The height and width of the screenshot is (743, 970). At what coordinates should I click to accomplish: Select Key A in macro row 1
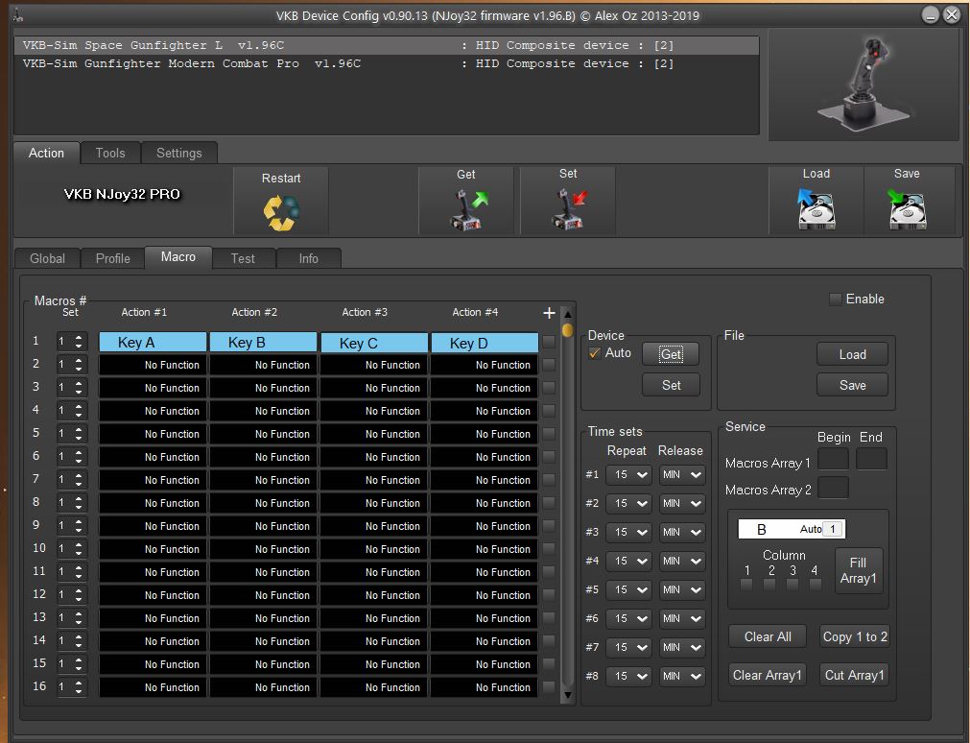click(x=153, y=343)
